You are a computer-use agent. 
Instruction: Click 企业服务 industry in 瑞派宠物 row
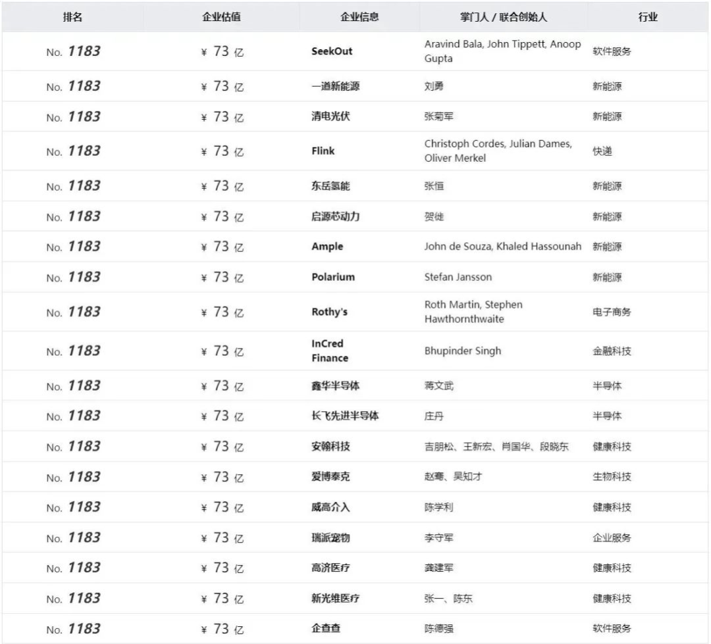pos(612,537)
